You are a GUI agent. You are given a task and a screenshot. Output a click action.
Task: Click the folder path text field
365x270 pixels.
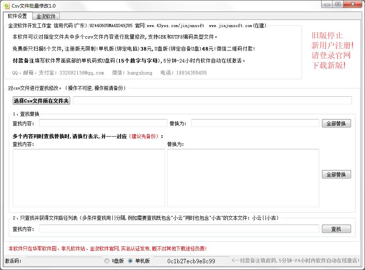(212, 101)
